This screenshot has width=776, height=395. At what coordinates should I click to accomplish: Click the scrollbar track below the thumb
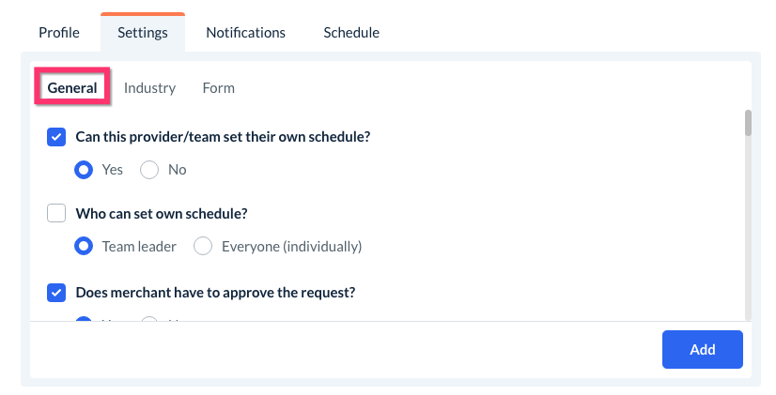tap(748, 235)
